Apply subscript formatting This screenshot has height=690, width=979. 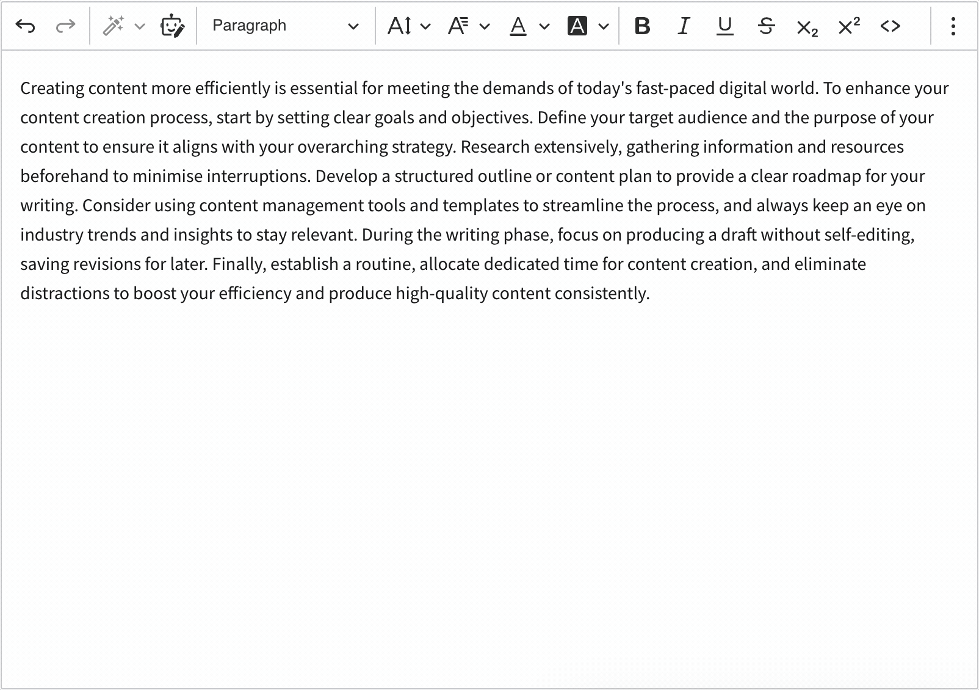point(807,27)
